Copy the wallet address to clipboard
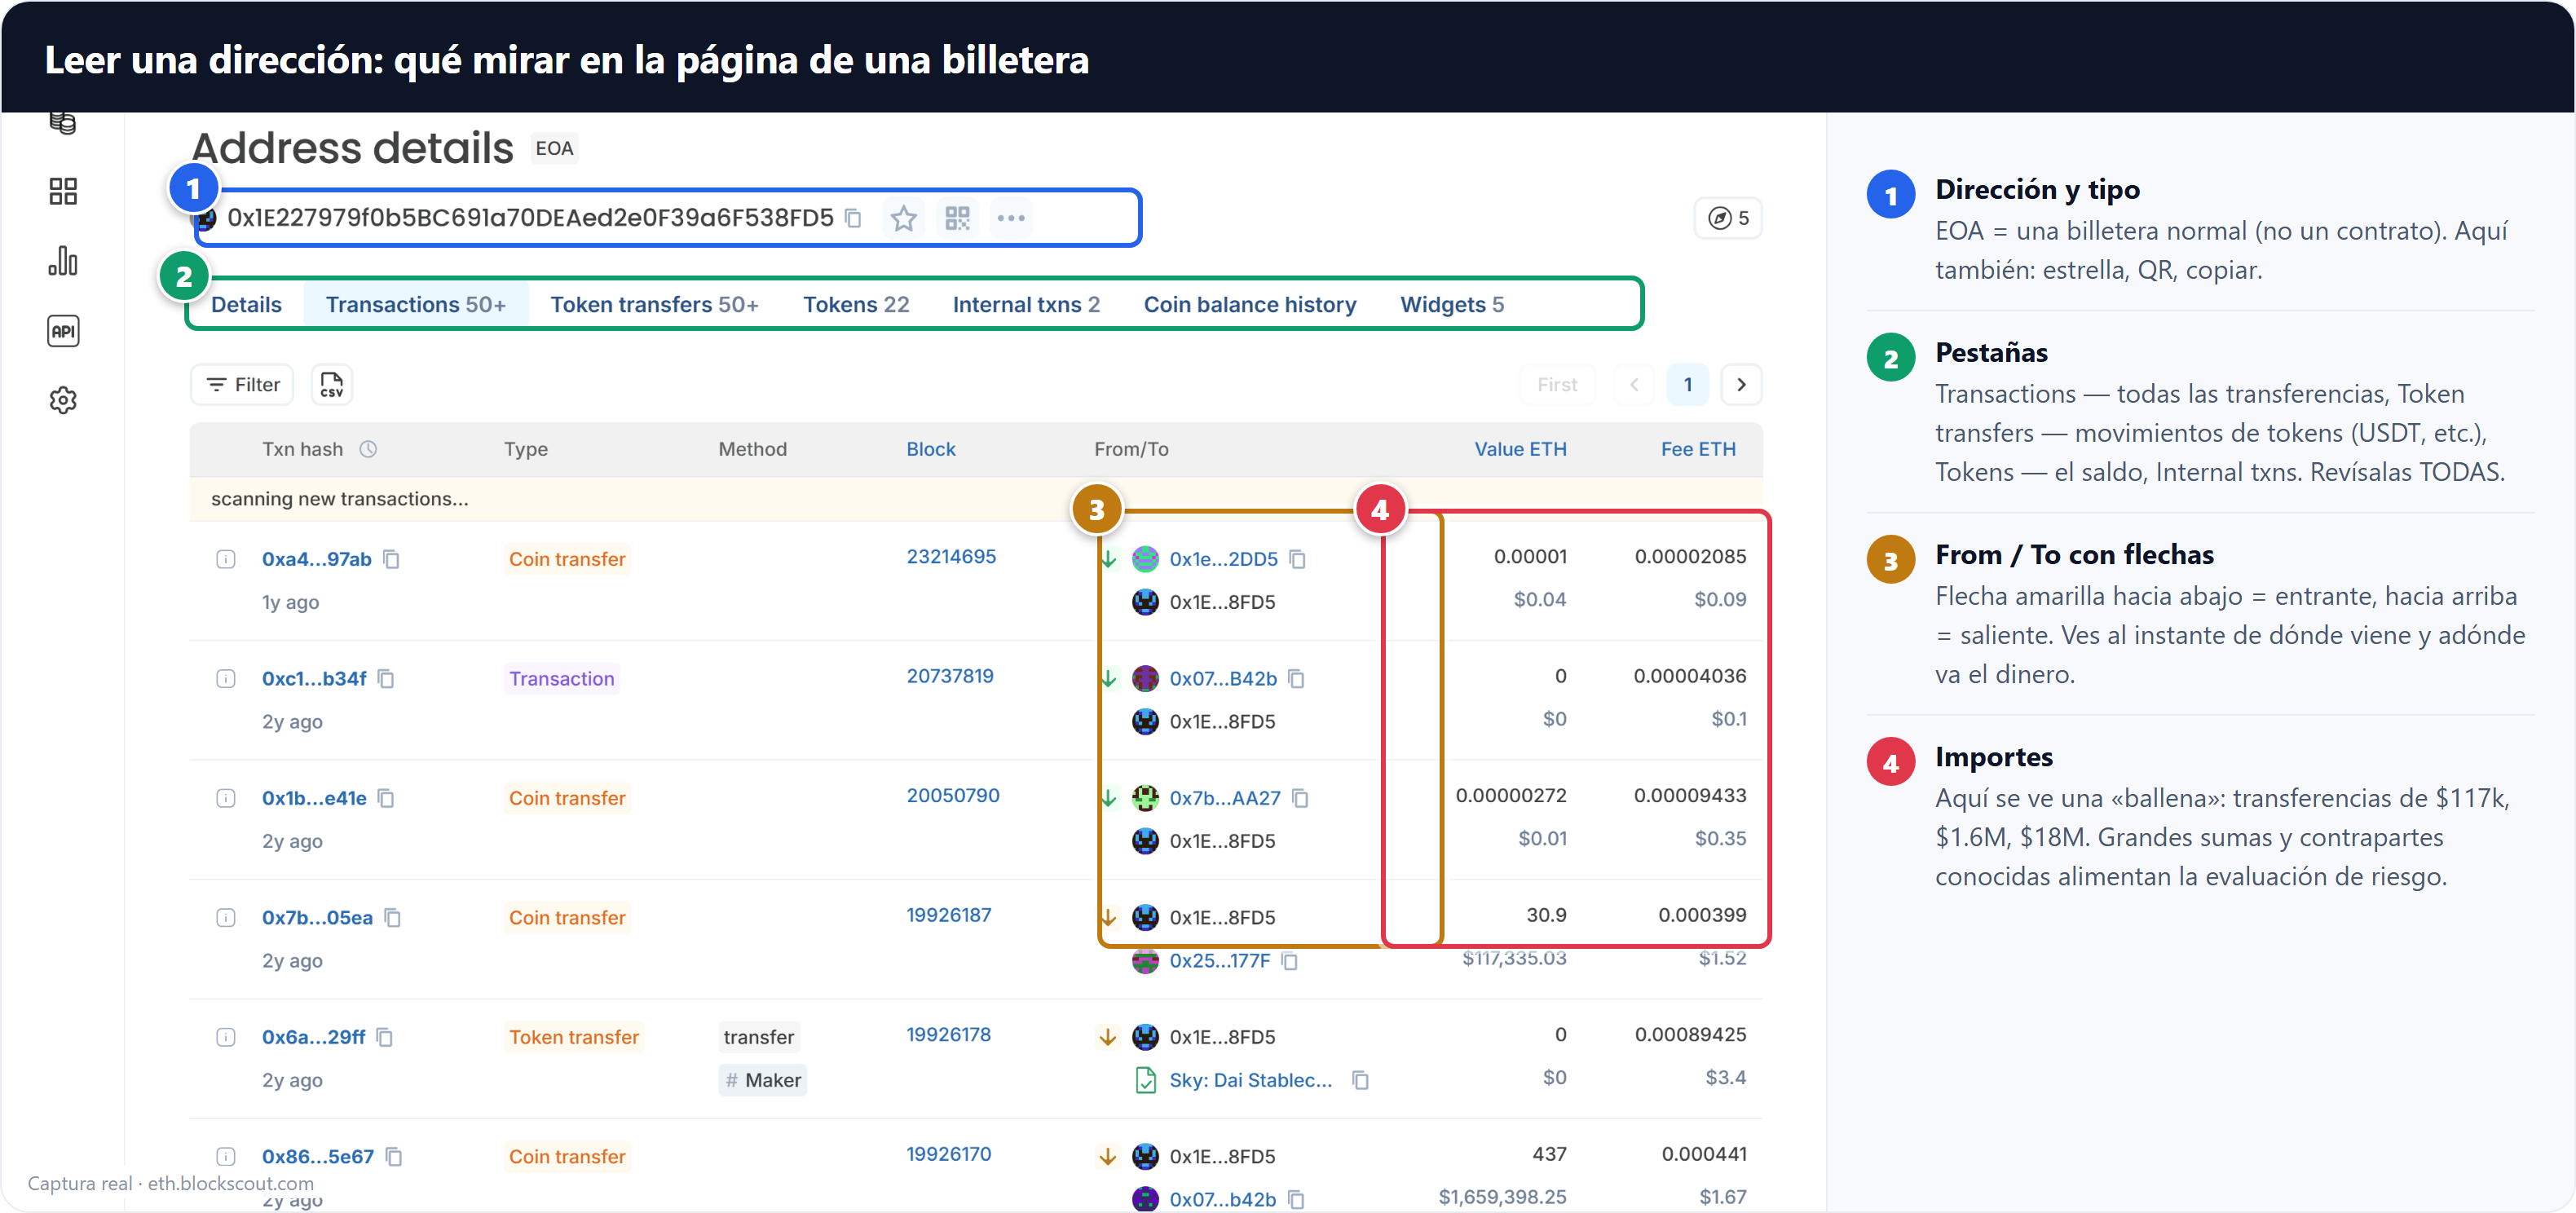This screenshot has width=2576, height=1213. [x=853, y=218]
